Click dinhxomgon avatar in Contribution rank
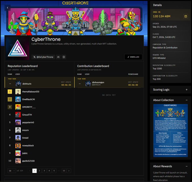The width and height of the screenshot is (192, 182). click(88, 84)
